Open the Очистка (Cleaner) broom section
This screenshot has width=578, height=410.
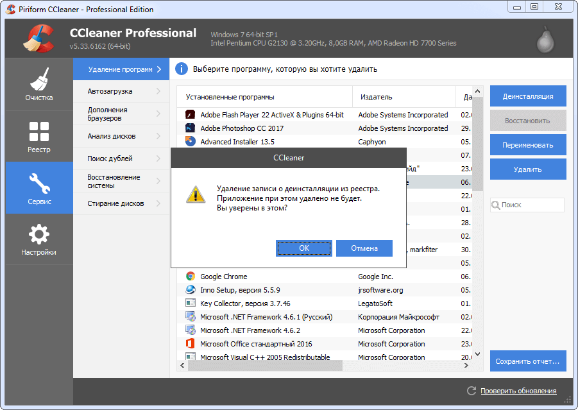39,85
